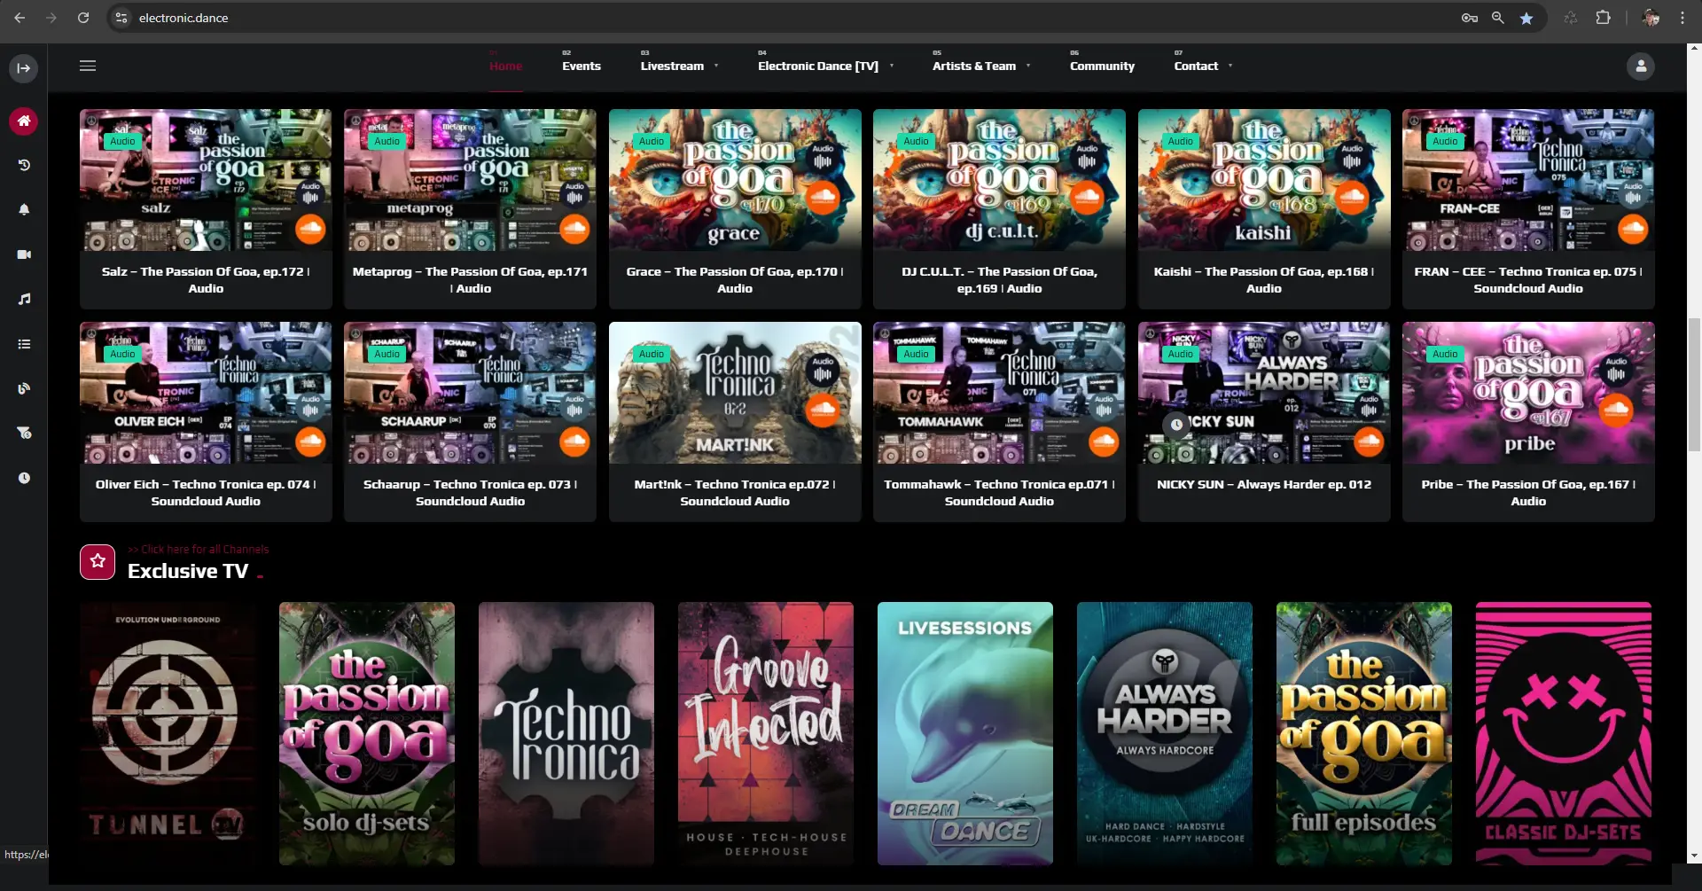1702x891 pixels.
Task: Expand the sidebar with the arrow button
Action: coord(23,68)
